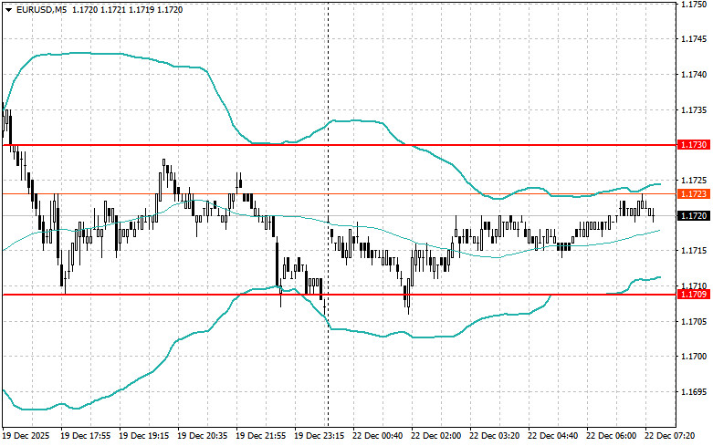Click the 19 Dec 17:55 time label

pyautogui.click(x=86, y=437)
